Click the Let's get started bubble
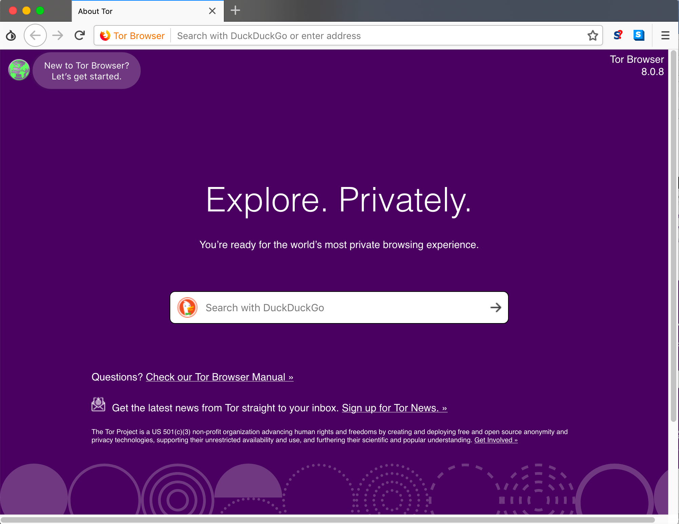The image size is (679, 524). point(86,70)
